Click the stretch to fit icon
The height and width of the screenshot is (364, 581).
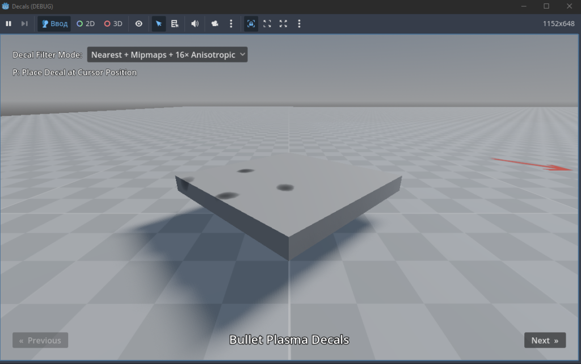pyautogui.click(x=283, y=24)
